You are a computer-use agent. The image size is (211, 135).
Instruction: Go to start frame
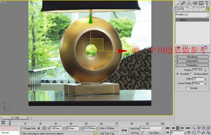tap(167, 128)
